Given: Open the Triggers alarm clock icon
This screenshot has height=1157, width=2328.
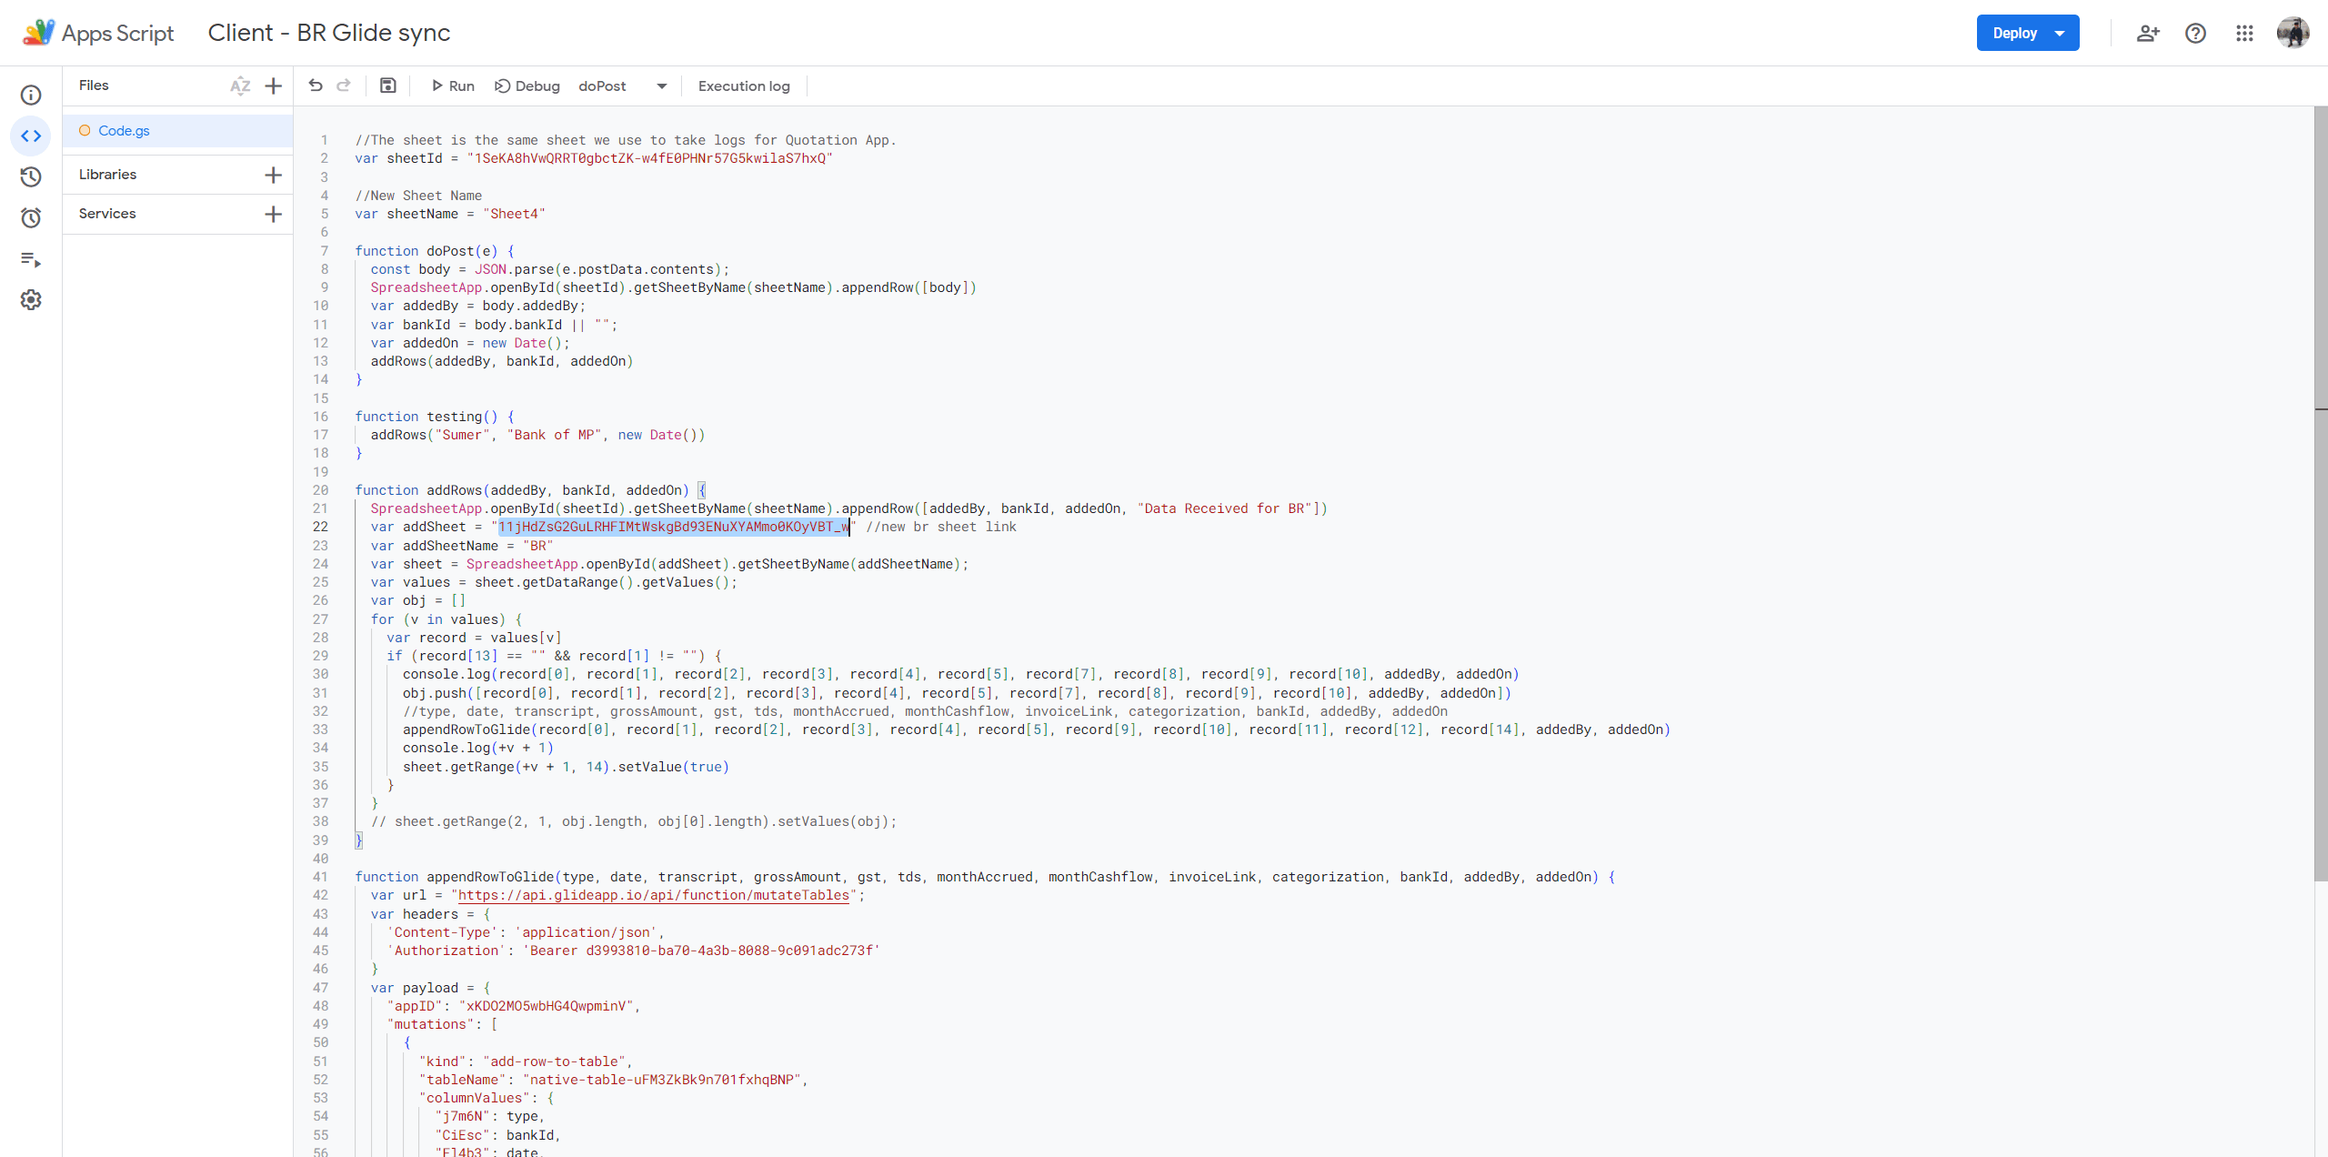Looking at the screenshot, I should click(x=31, y=218).
